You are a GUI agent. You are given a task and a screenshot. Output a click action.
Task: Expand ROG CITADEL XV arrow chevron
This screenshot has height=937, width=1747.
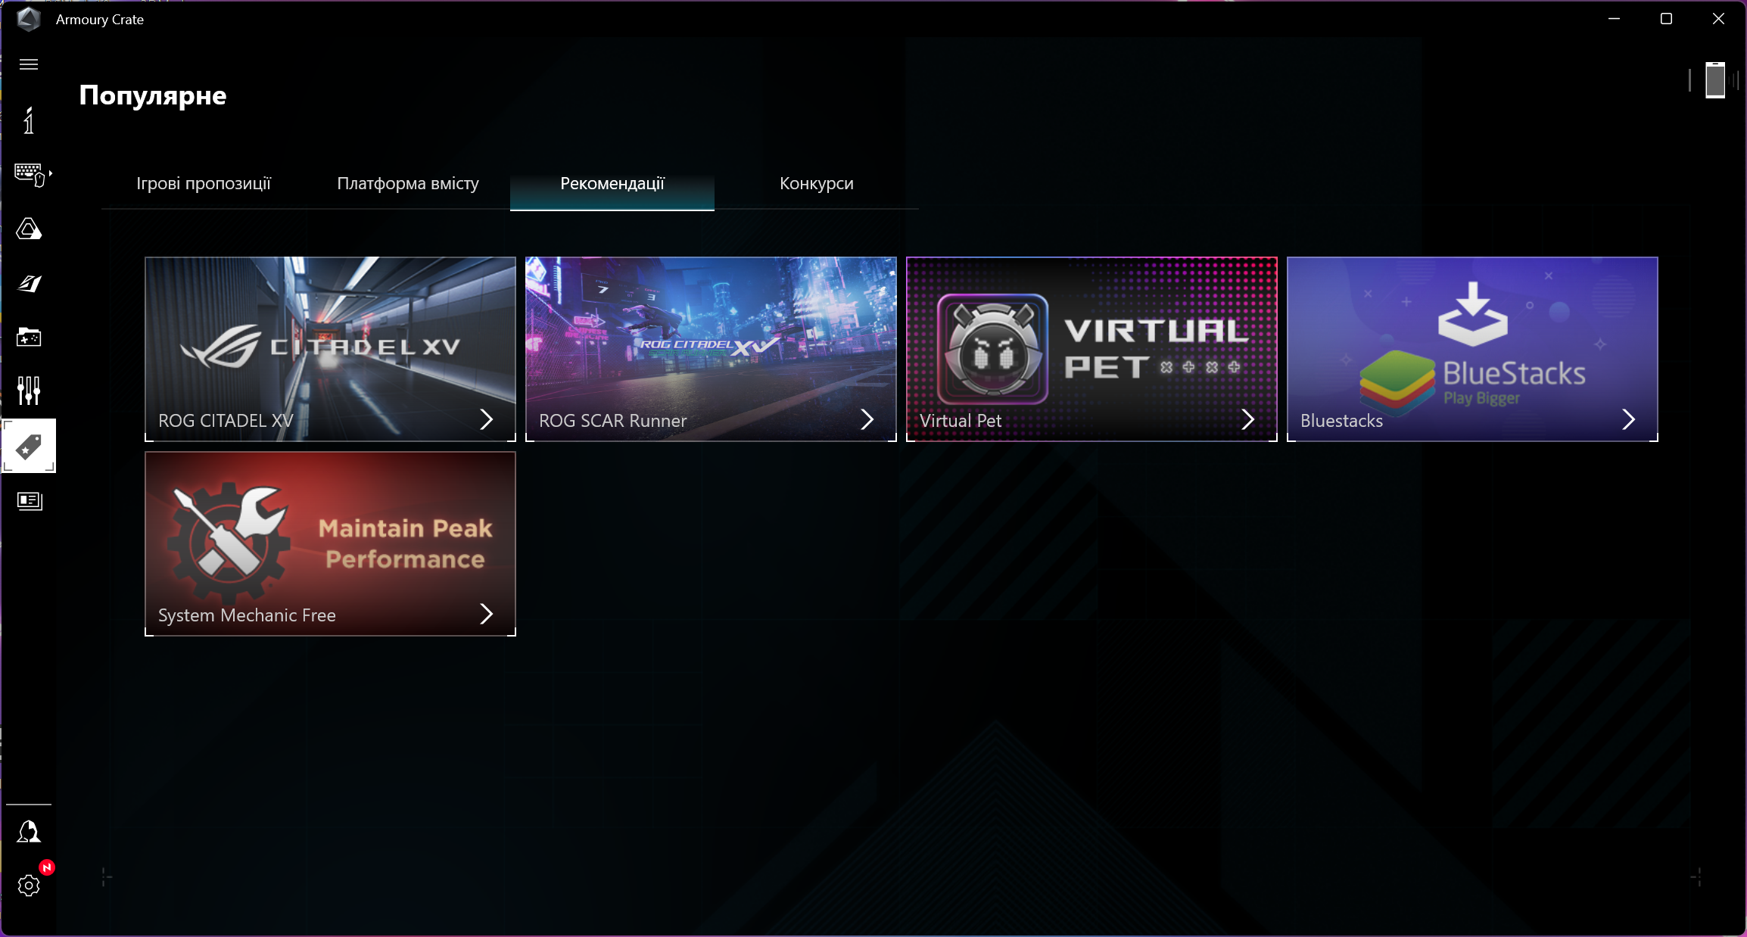(x=487, y=419)
